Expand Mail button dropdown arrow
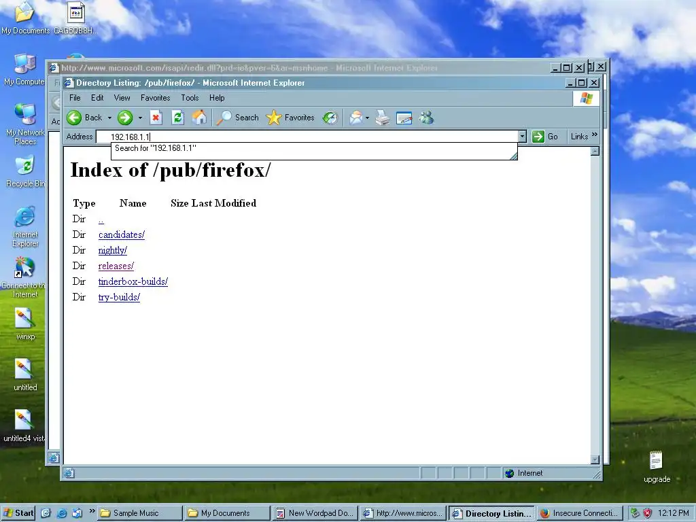The height and width of the screenshot is (522, 696). 367,118
